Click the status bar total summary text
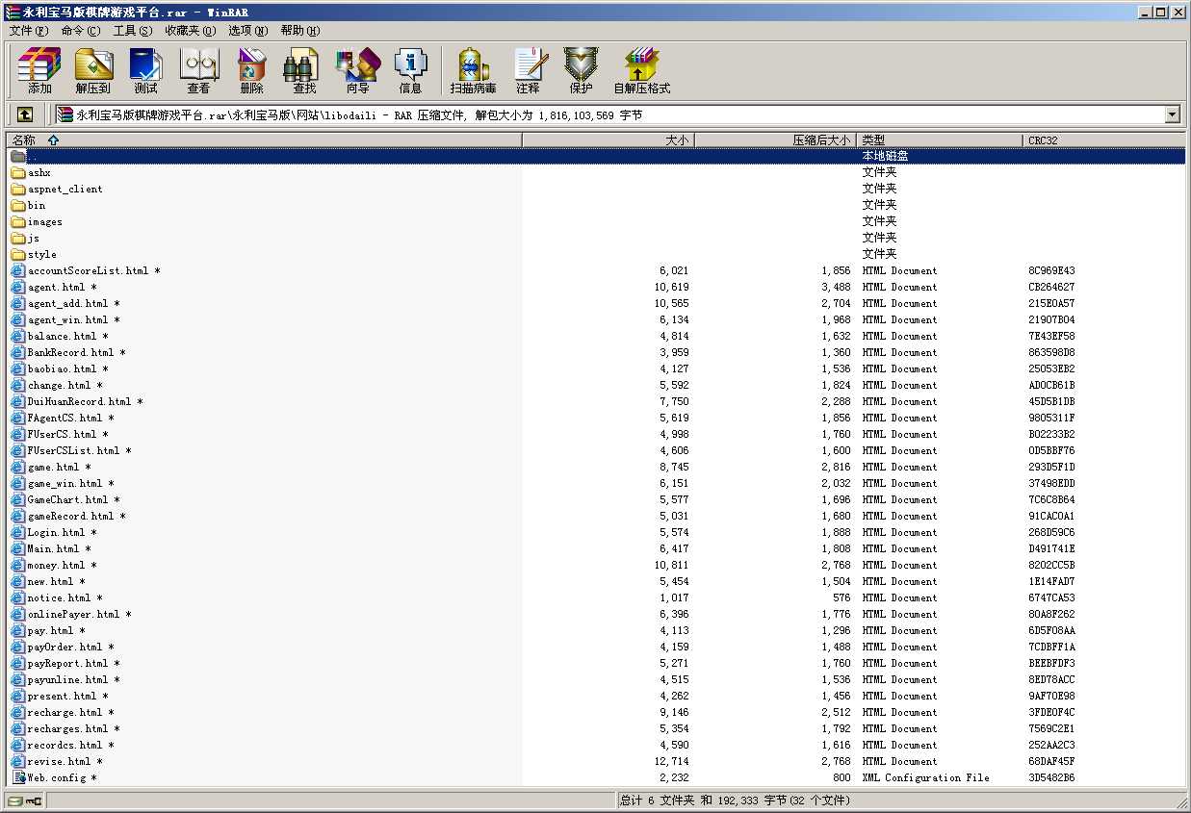 pos(736,800)
